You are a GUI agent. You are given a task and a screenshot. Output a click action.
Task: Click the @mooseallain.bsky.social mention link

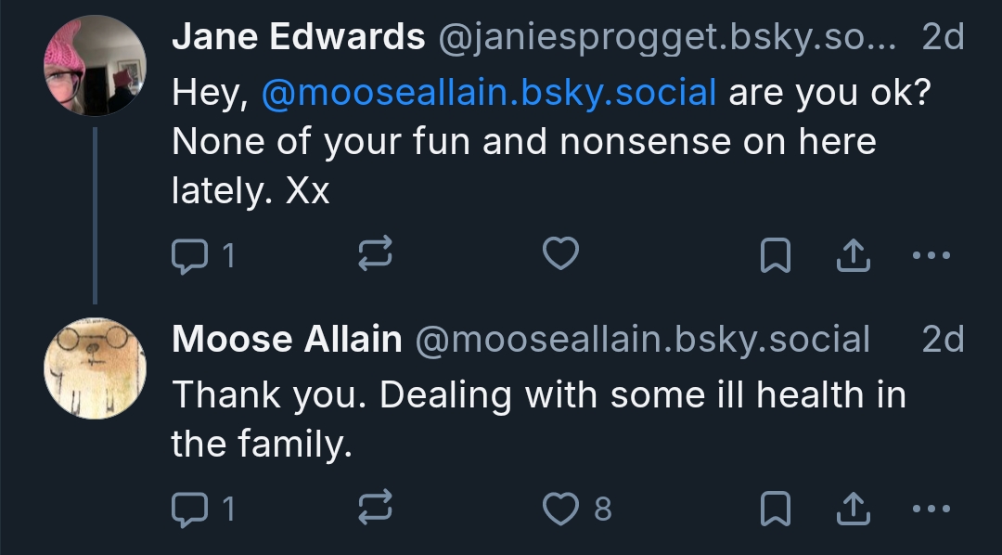click(x=489, y=93)
